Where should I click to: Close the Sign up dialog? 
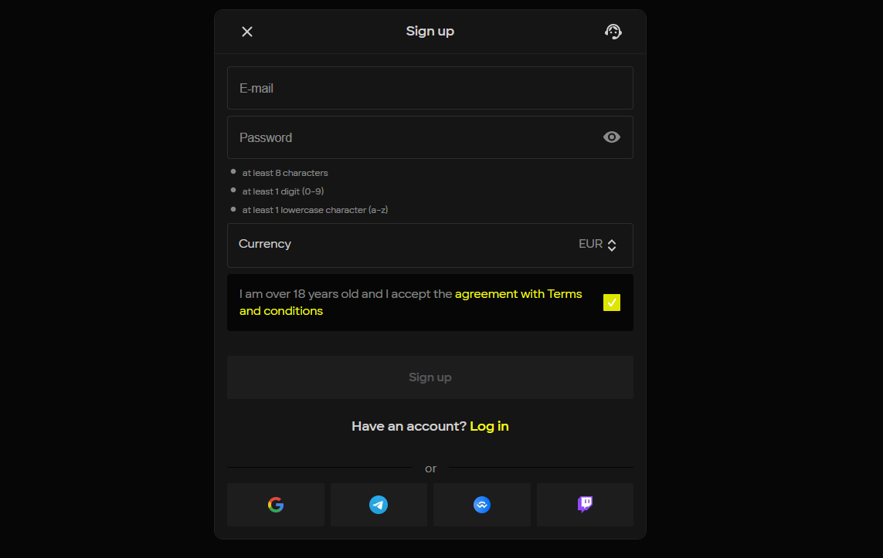click(247, 32)
